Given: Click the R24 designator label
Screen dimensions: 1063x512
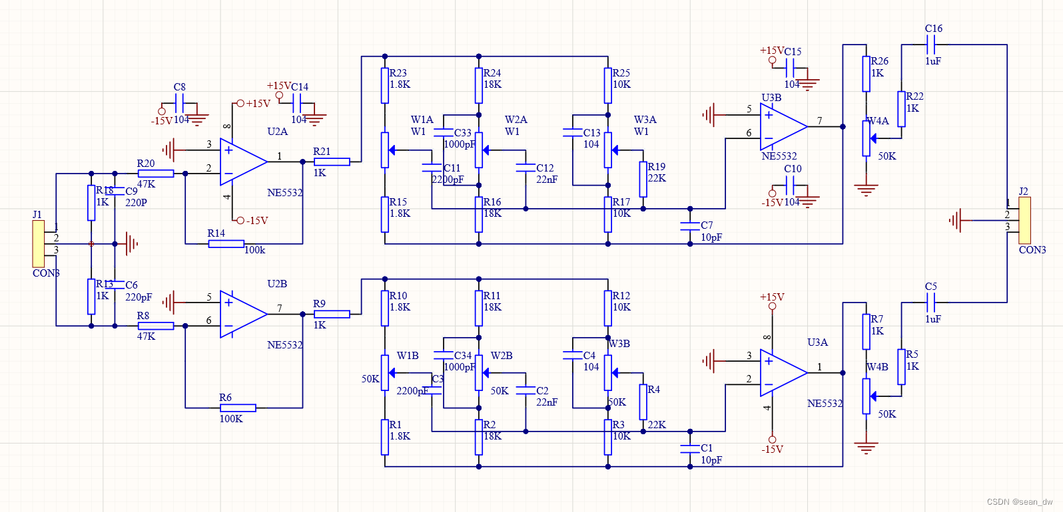Looking at the screenshot, I should point(492,73).
